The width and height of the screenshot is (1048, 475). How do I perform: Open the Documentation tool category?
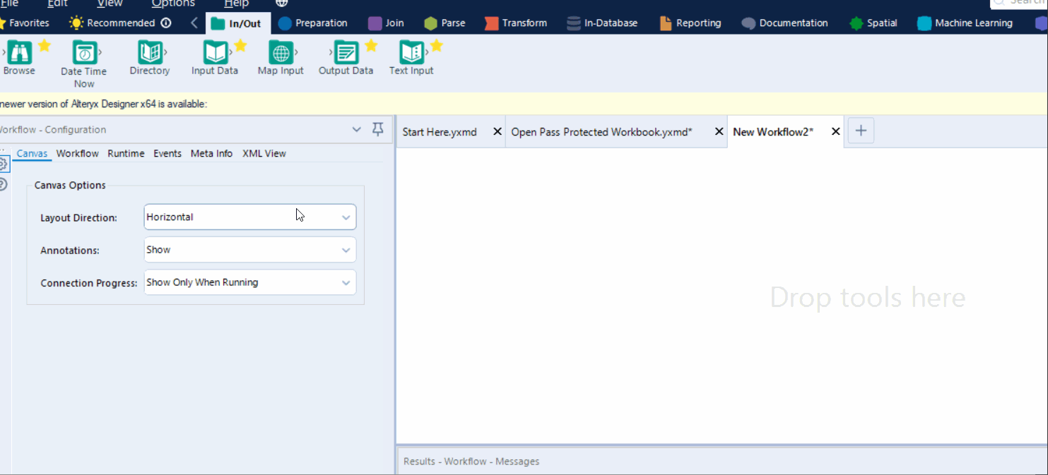(784, 23)
